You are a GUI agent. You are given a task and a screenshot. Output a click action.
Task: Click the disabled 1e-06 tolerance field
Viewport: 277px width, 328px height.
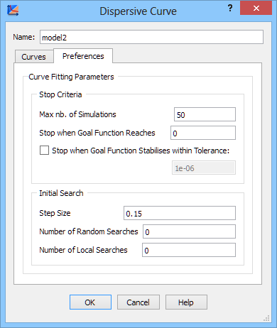coord(204,168)
